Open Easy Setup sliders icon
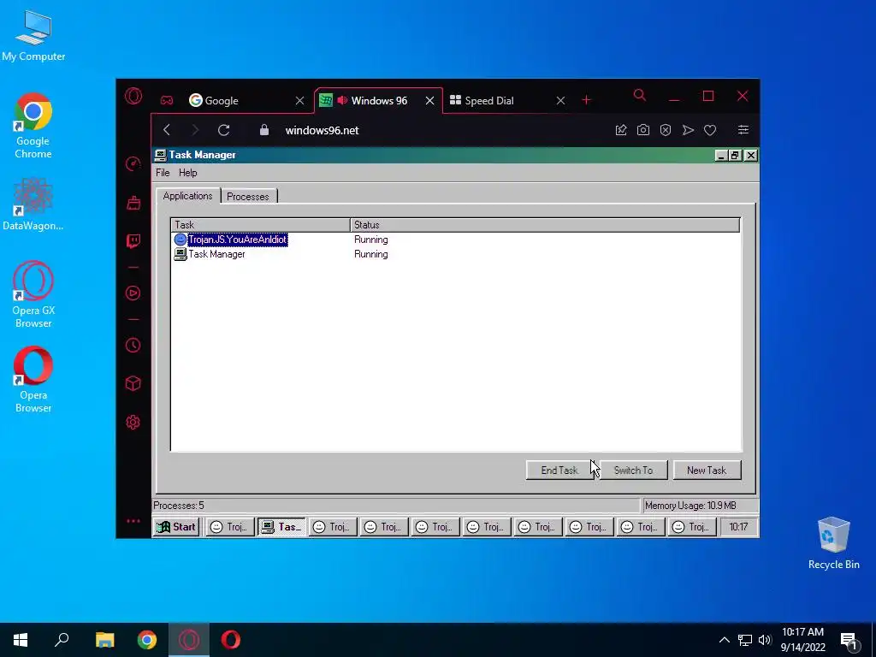Image resolution: width=876 pixels, height=657 pixels. (x=743, y=130)
